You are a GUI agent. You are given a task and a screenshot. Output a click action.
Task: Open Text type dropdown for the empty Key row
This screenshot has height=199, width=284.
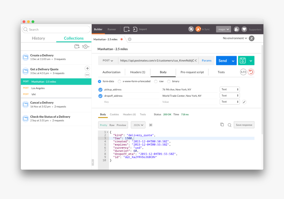[230, 102]
